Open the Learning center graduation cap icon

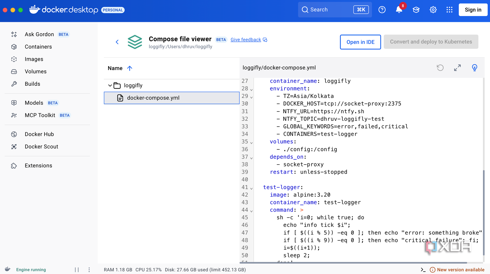pyautogui.click(x=416, y=10)
